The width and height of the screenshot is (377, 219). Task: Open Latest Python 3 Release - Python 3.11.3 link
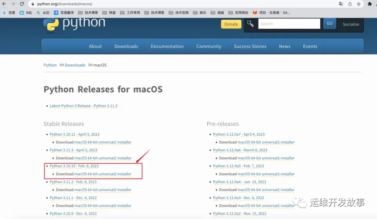[83, 106]
